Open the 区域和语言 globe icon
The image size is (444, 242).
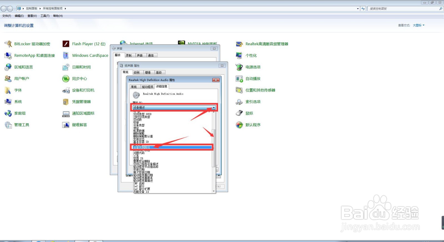[8, 67]
